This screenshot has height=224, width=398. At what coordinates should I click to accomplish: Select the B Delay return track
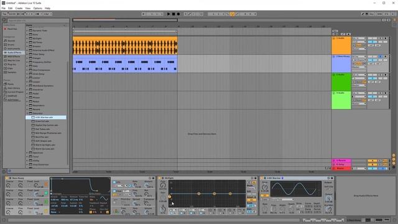point(341,164)
